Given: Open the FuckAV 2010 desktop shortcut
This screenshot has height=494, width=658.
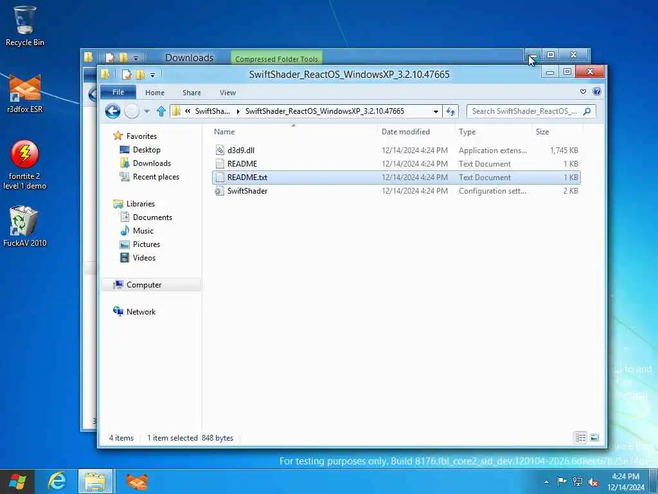Looking at the screenshot, I should 24,226.
